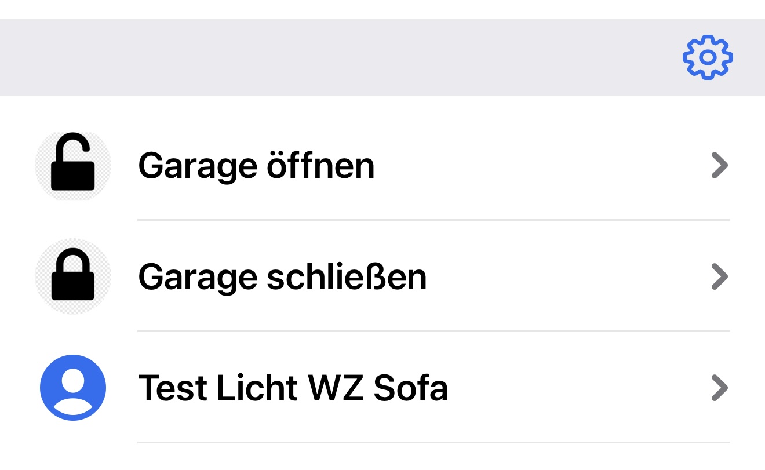765x470 pixels.
Task: Open settings via the gear icon
Action: pos(708,57)
